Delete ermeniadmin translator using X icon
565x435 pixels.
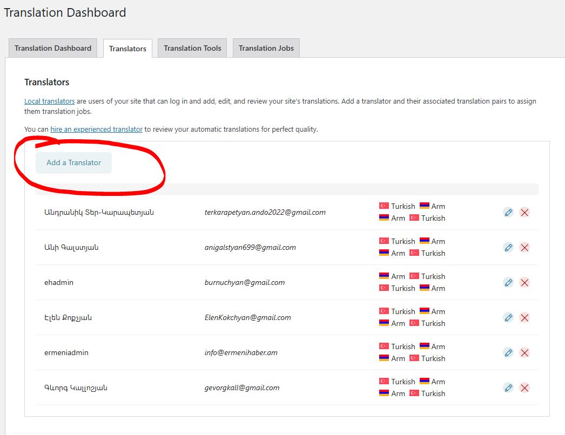[524, 352]
